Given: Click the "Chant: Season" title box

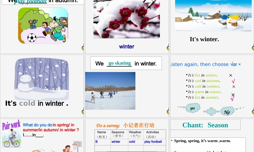Looking at the screenshot, I should (205, 125).
